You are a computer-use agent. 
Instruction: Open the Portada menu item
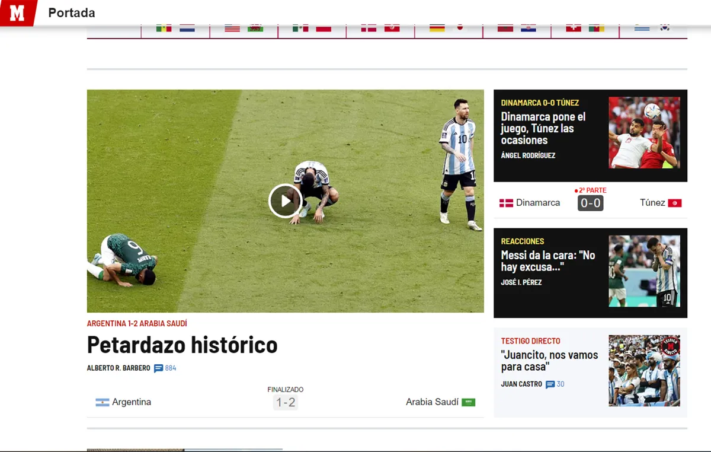tap(71, 12)
